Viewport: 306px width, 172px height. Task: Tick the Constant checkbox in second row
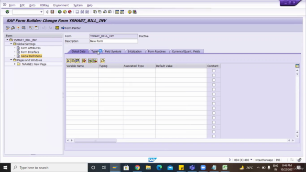click(x=214, y=75)
